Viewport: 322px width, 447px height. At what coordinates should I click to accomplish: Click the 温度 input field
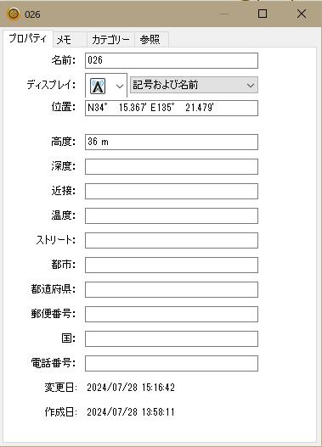(x=172, y=215)
